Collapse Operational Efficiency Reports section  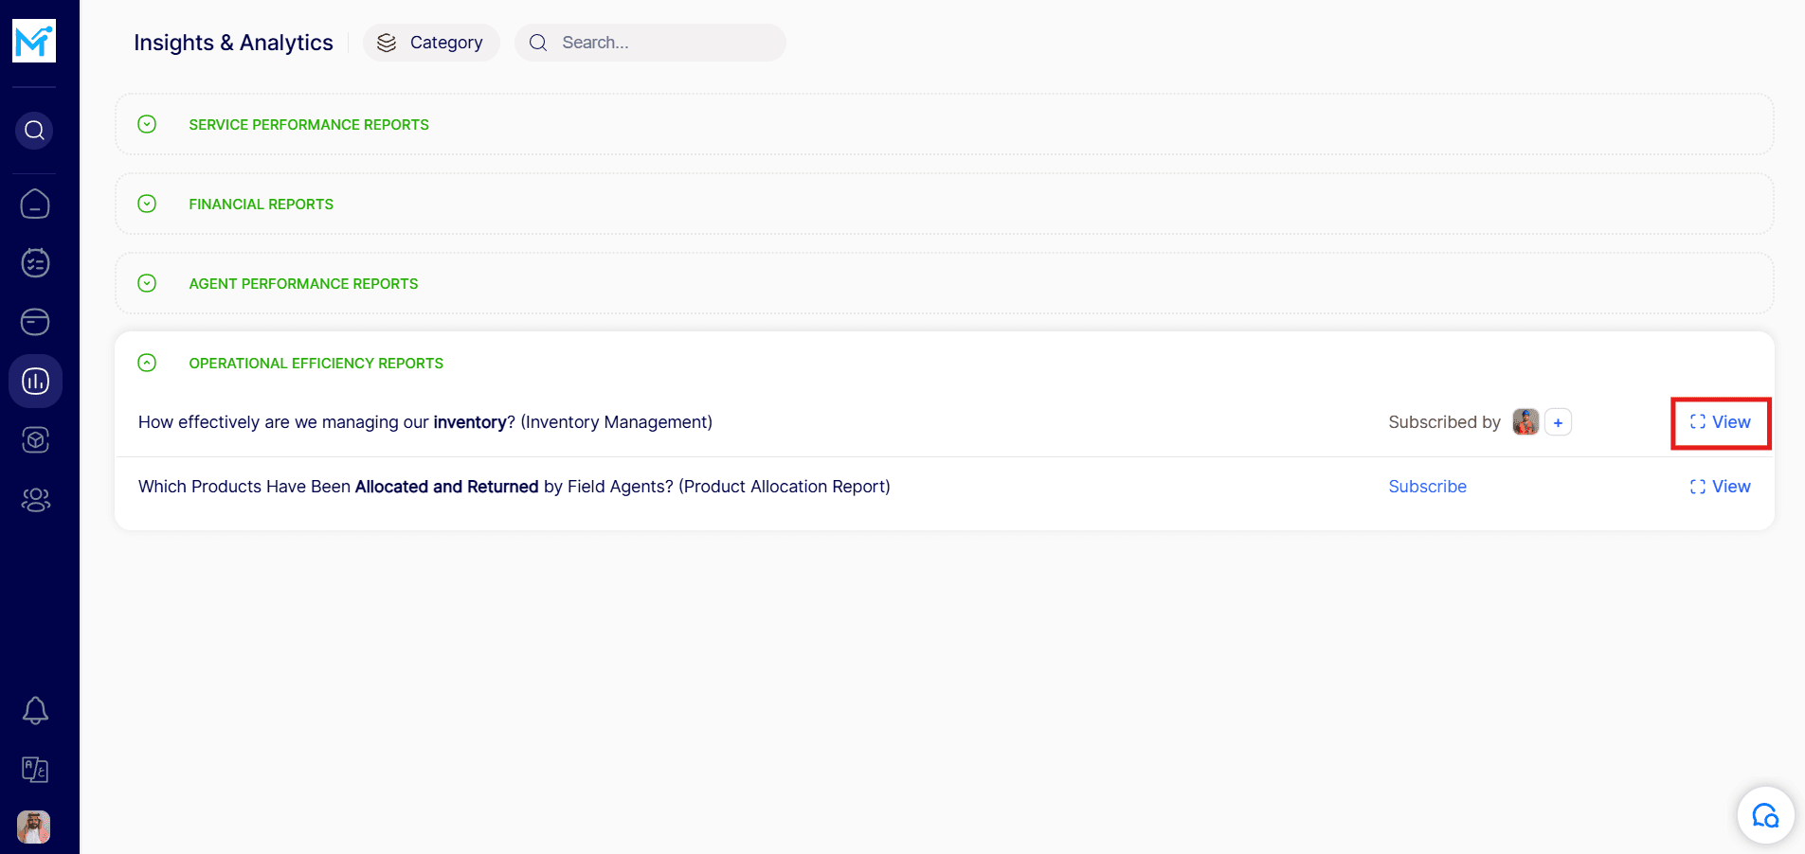pos(147,363)
